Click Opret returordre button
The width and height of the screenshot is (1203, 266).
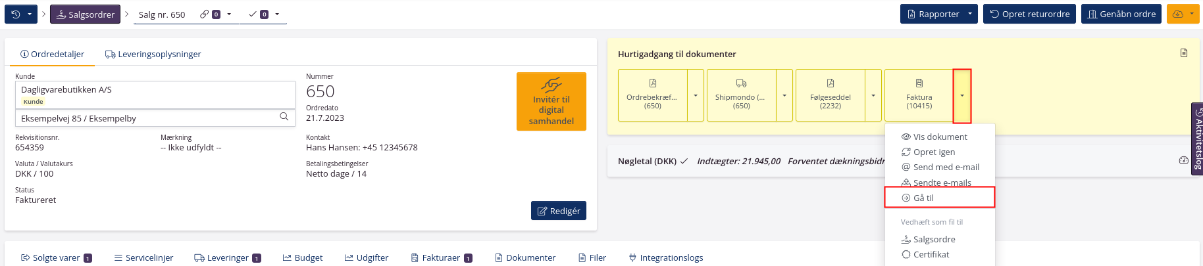(x=1029, y=14)
